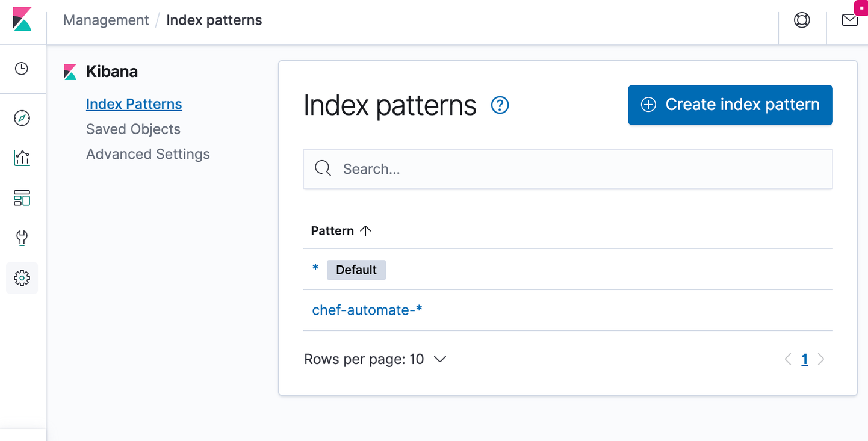Open Management via the gear icon

22,278
